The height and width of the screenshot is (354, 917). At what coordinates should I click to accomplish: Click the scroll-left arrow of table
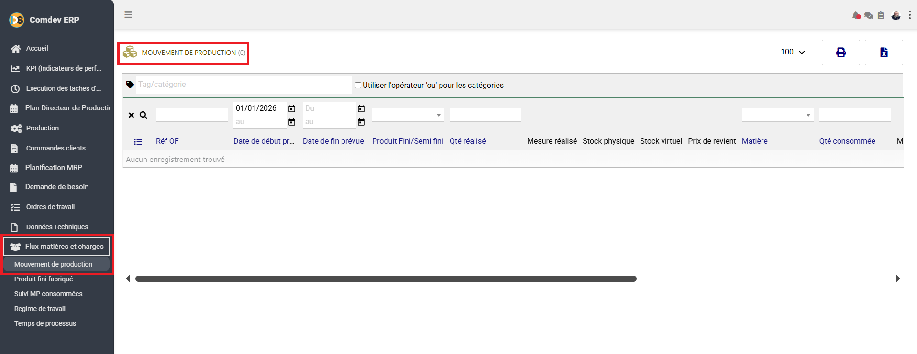coord(128,279)
